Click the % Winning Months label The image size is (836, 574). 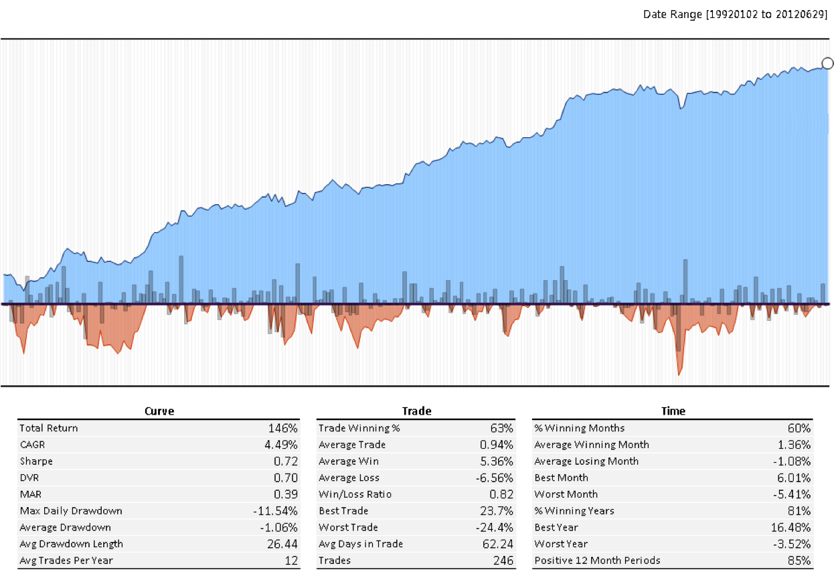[x=579, y=428]
